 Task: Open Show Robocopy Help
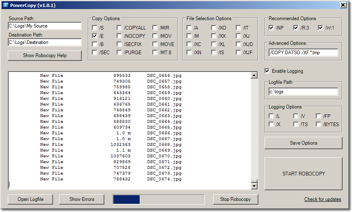pyautogui.click(x=45, y=55)
